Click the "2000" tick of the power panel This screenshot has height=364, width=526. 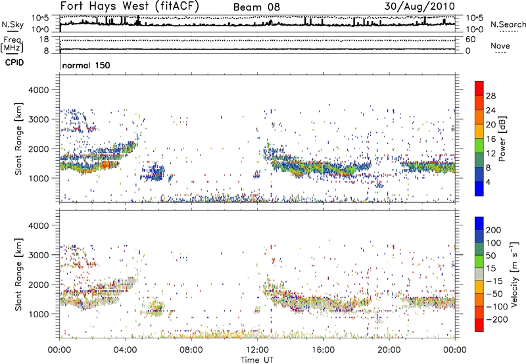38,148
